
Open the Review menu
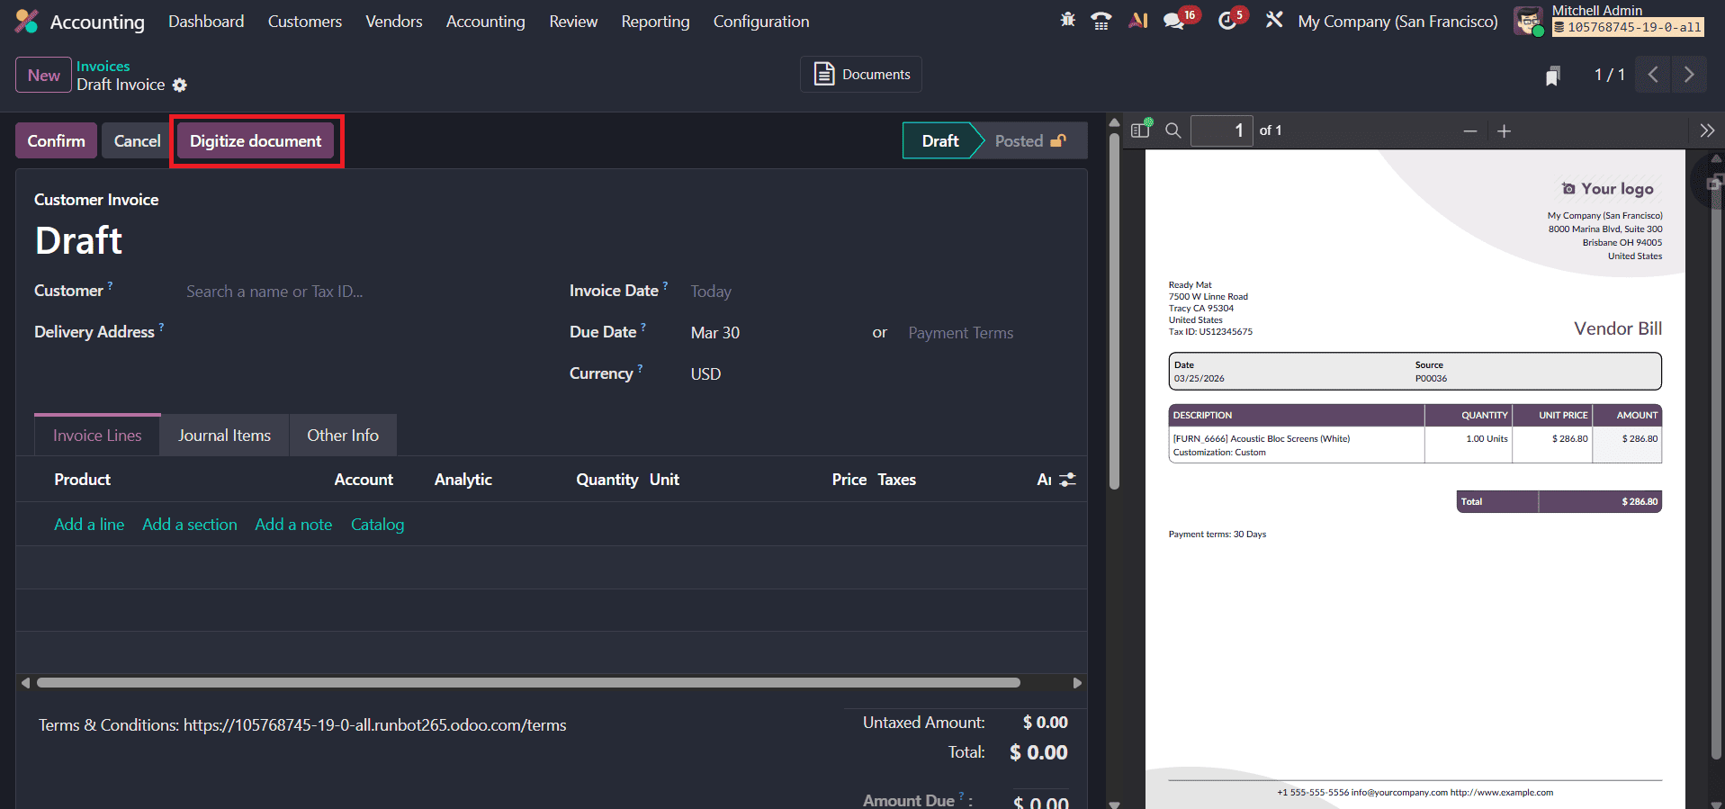click(573, 22)
